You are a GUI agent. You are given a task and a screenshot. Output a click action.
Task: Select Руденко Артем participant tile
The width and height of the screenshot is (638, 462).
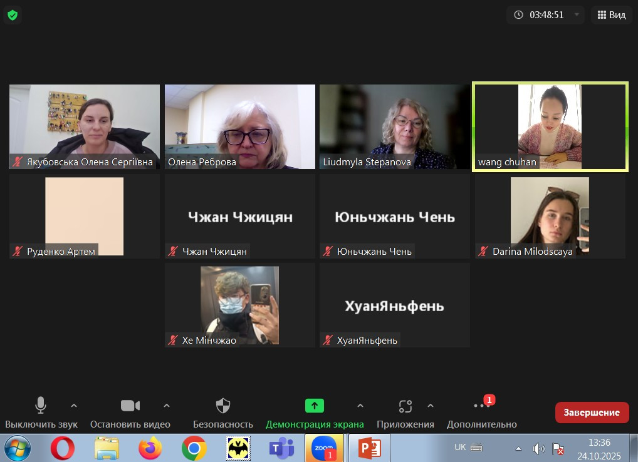[85, 216]
